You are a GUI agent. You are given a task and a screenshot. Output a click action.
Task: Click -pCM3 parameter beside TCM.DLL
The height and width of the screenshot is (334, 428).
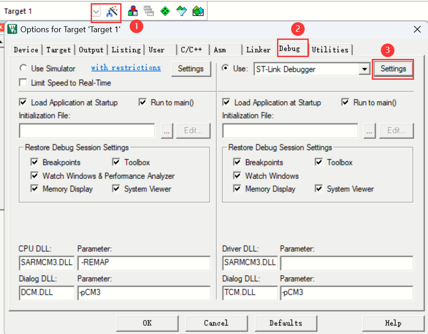click(x=347, y=292)
